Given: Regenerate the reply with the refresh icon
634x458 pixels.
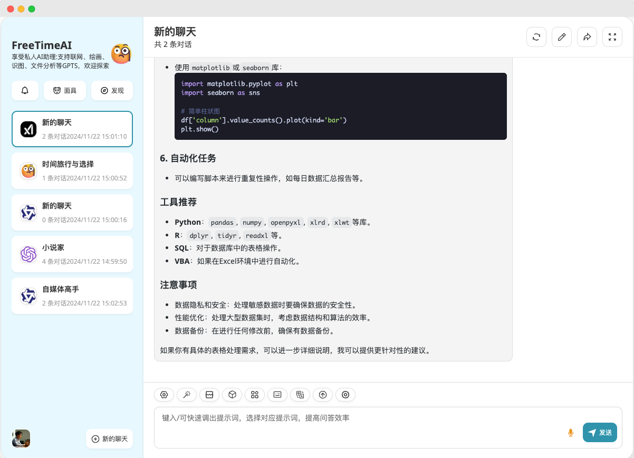Looking at the screenshot, I should (536, 37).
